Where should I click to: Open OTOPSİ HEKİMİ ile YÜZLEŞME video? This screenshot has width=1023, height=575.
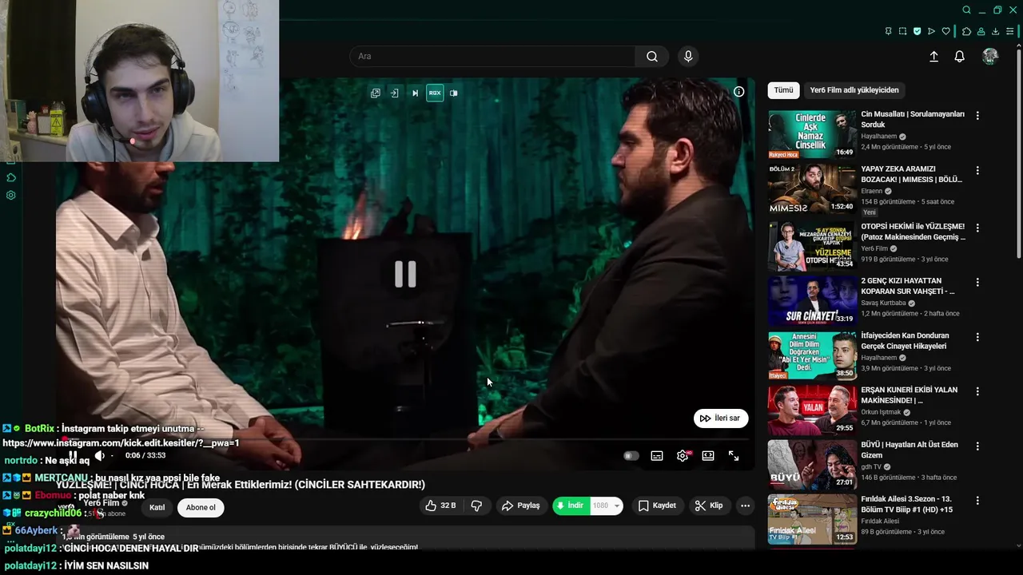913,232
